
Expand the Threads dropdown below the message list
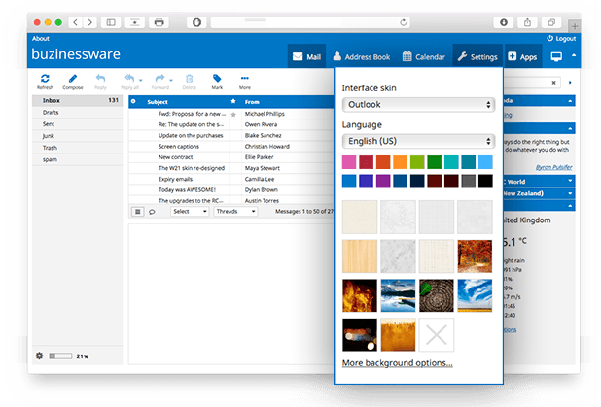coord(235,211)
